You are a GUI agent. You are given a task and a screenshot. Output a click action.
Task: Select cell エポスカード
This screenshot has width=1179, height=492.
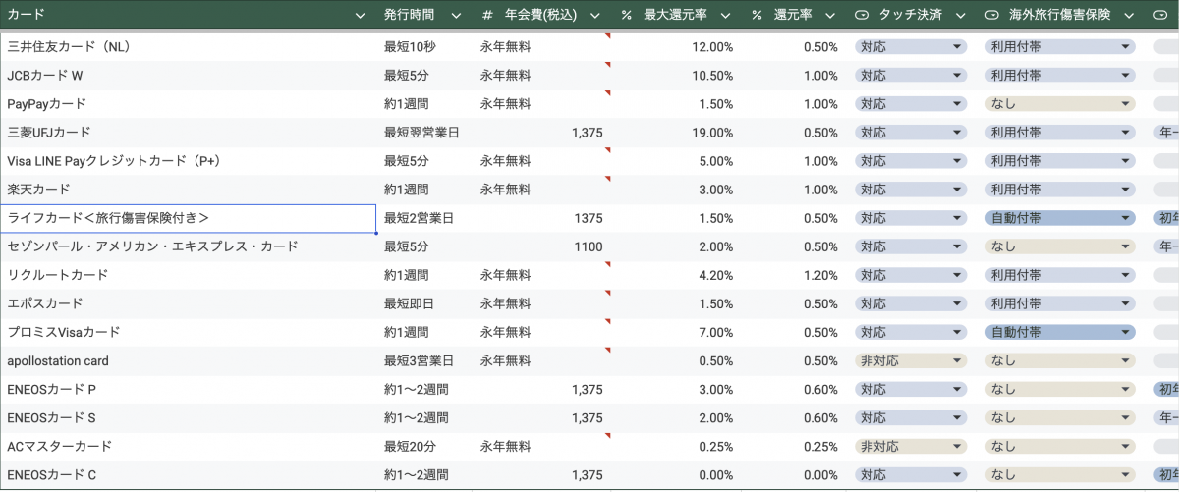coord(189,303)
